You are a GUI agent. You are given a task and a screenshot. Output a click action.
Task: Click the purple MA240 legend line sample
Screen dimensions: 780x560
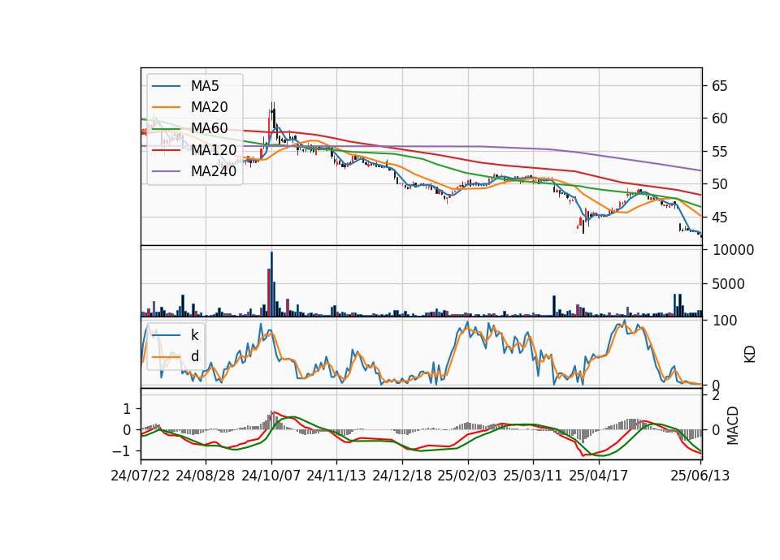pyautogui.click(x=166, y=171)
